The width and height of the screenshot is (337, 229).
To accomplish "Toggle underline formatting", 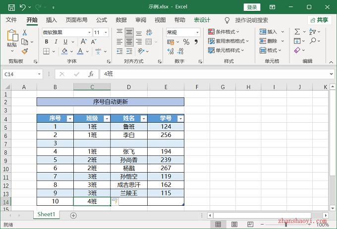I will tap(65, 42).
